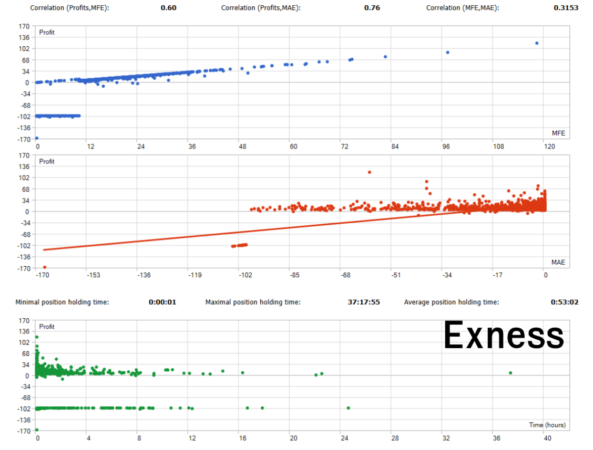Image resolution: width=593 pixels, height=450 pixels.
Task: Click the highest red point in MAE chart
Action: pos(370,172)
